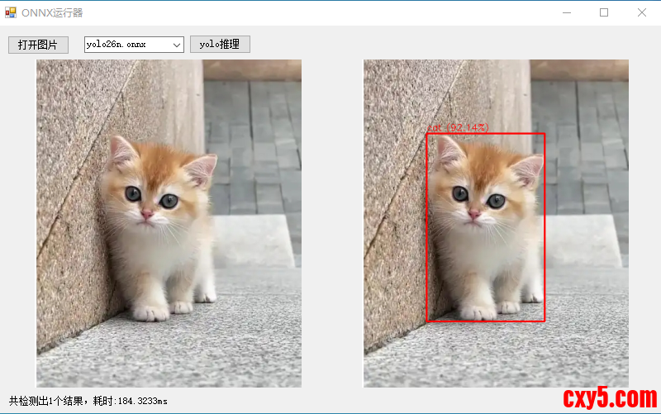Expand the model dropdown arrow
The image size is (661, 414).
point(177,45)
